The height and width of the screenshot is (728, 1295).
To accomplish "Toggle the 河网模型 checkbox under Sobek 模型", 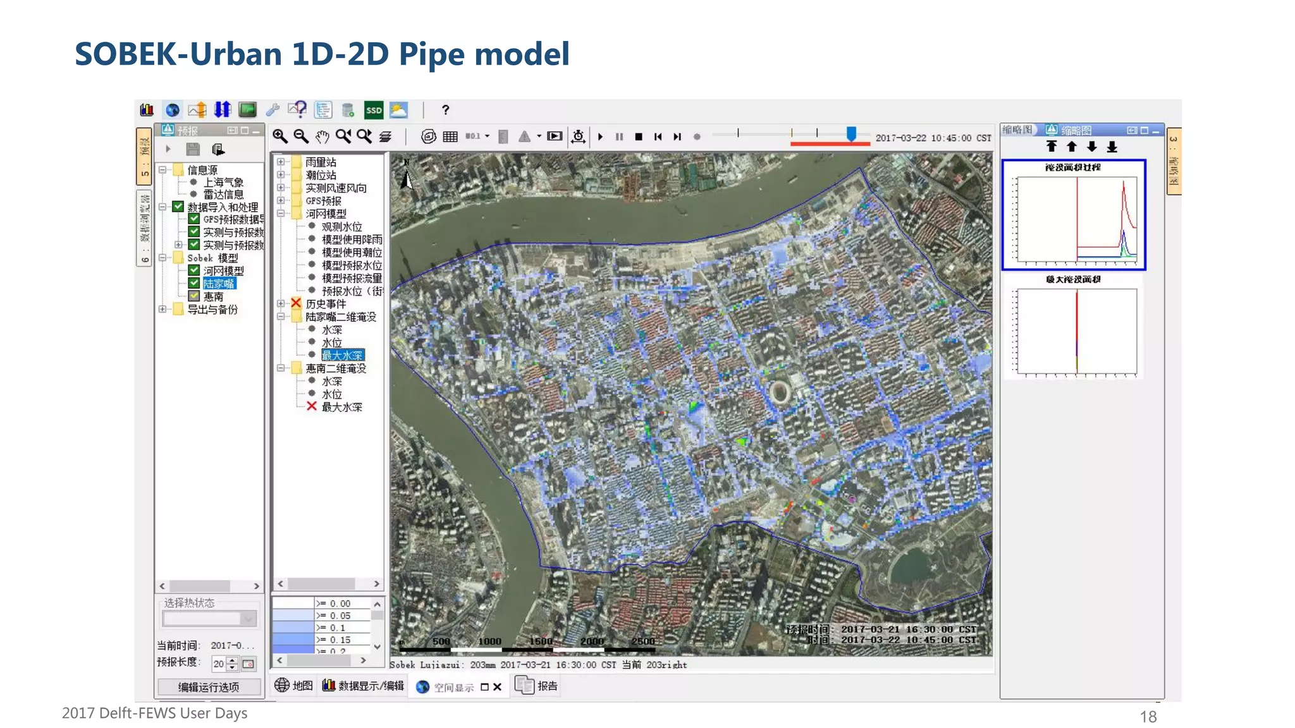I will point(194,270).
